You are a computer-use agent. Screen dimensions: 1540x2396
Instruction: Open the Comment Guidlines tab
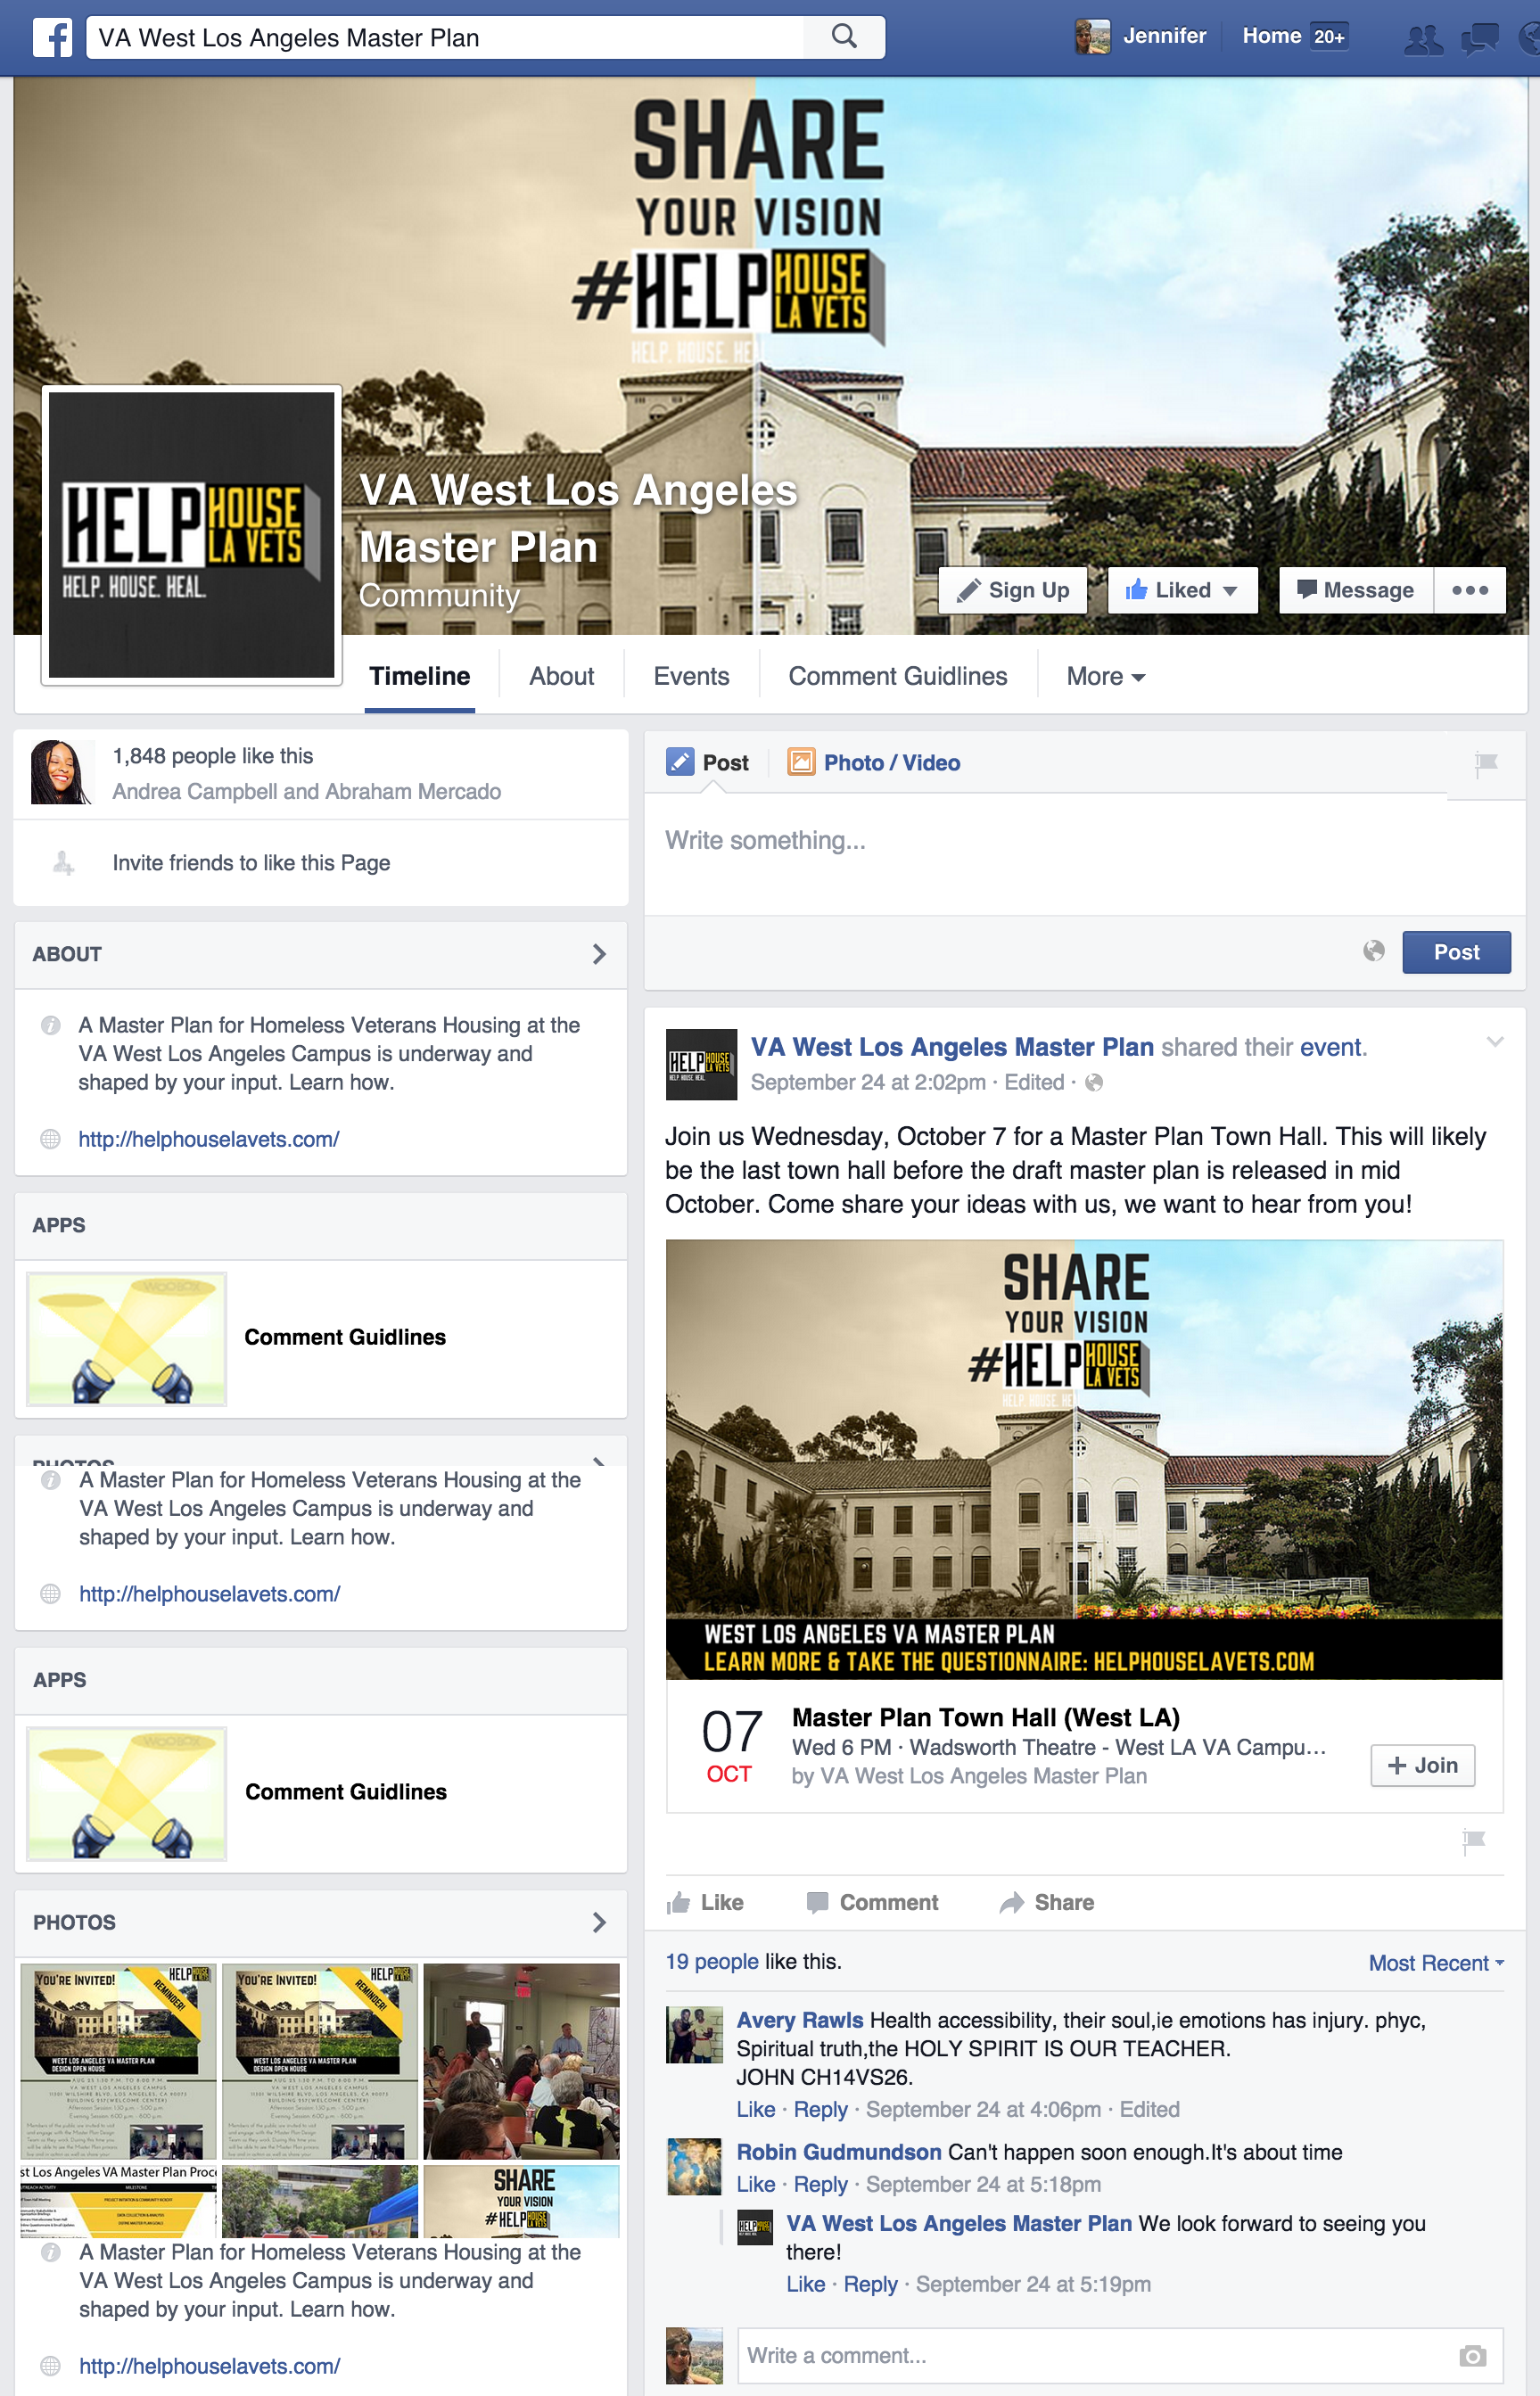tap(898, 677)
